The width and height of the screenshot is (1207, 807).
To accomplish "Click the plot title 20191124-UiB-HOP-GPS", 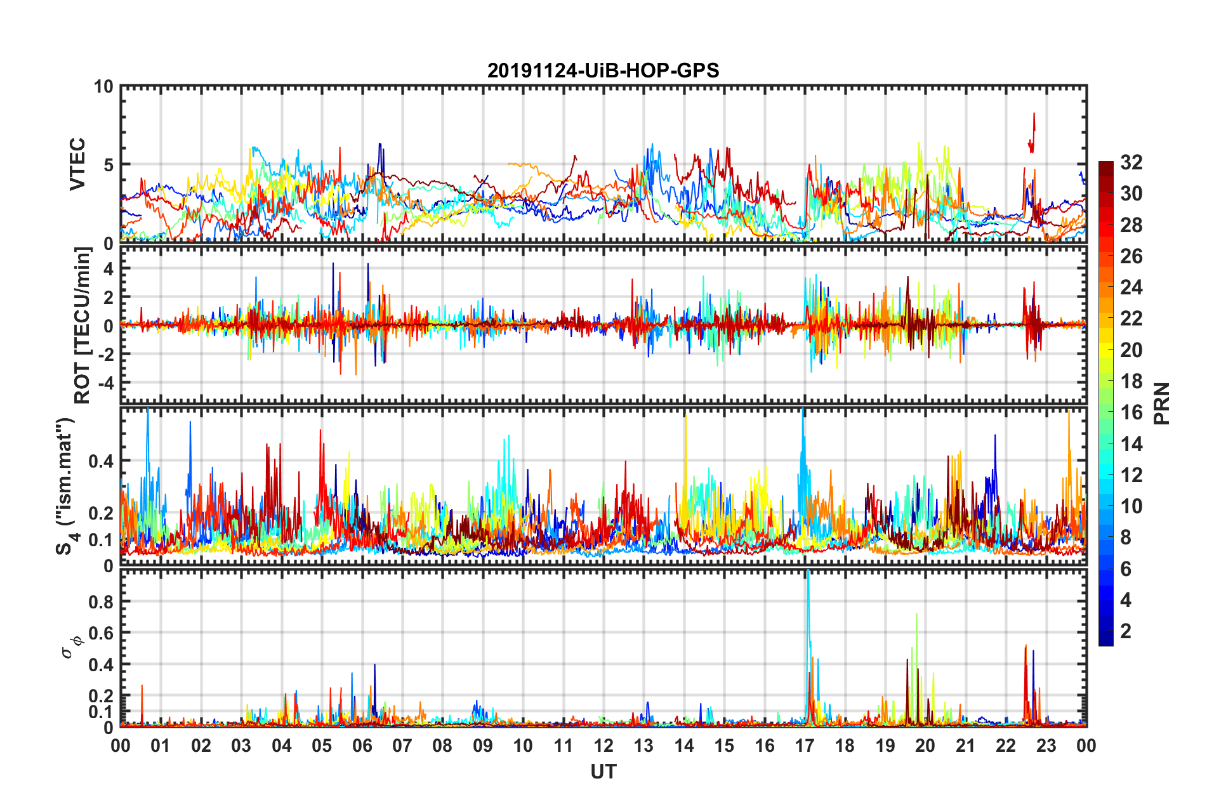I will (603, 70).
